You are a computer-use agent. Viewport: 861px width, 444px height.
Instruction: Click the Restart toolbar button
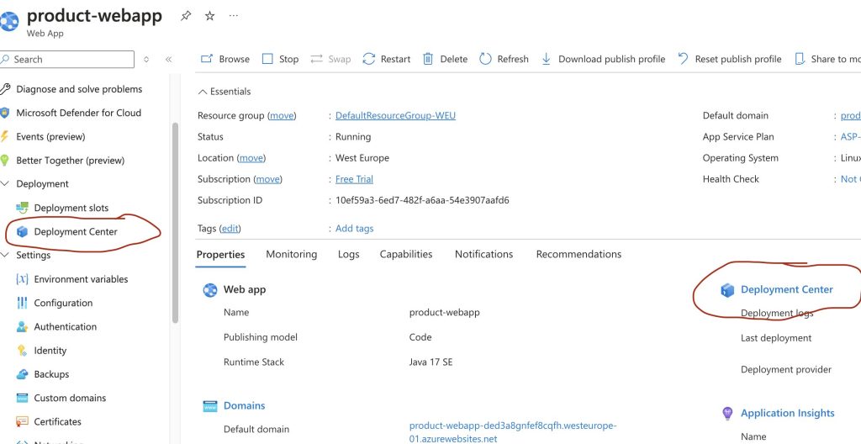point(387,59)
